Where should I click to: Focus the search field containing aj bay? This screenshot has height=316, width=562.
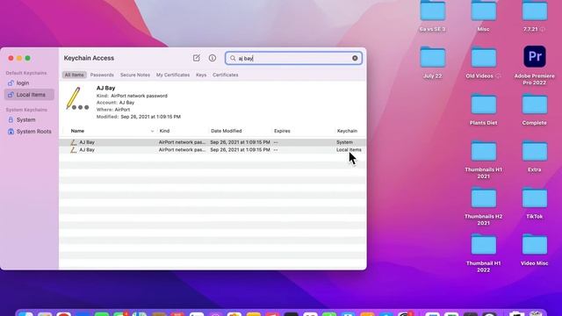293,58
